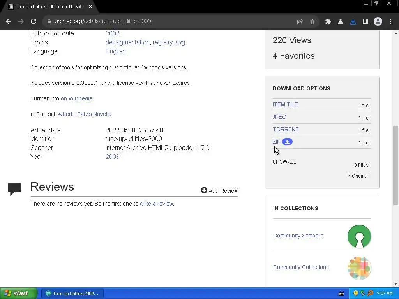Click the keyboard icon near the system tray
Image resolution: width=399 pixels, height=299 pixels.
341,294
